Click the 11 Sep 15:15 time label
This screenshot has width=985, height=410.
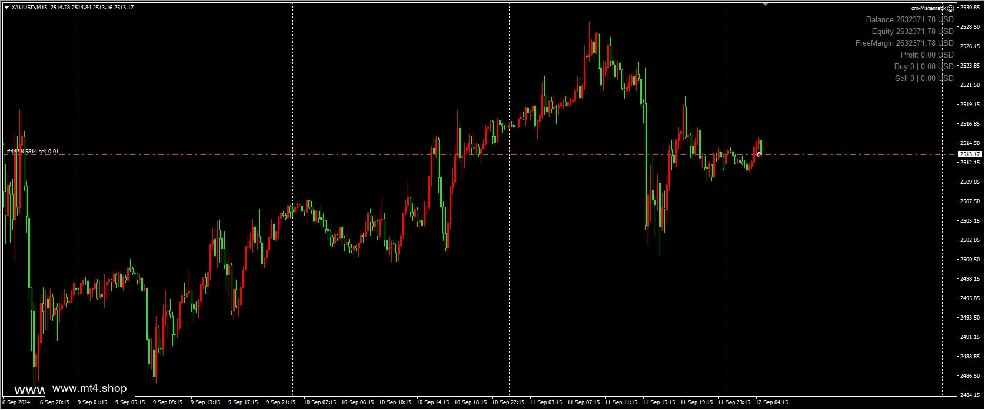[x=658, y=403]
